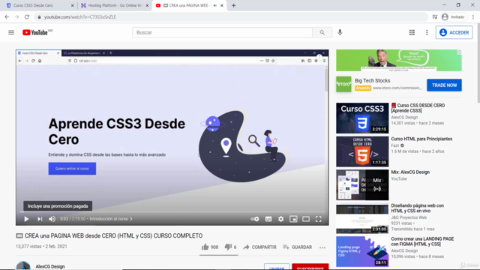Expand the Introducción al curso chapter
480x270 pixels.
click(111, 219)
